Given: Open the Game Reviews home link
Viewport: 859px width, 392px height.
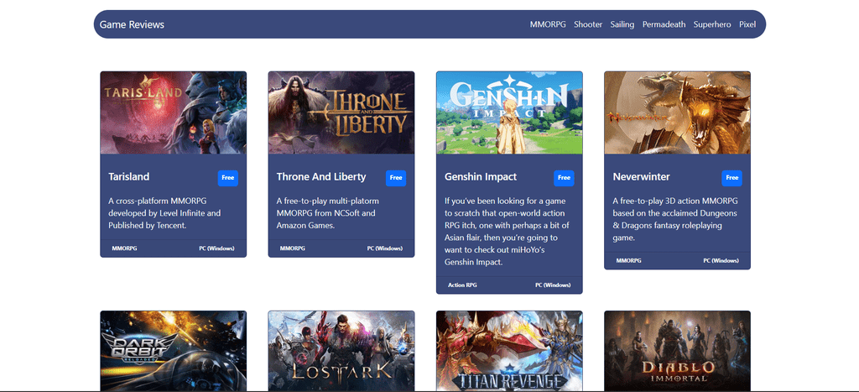Looking at the screenshot, I should [132, 24].
